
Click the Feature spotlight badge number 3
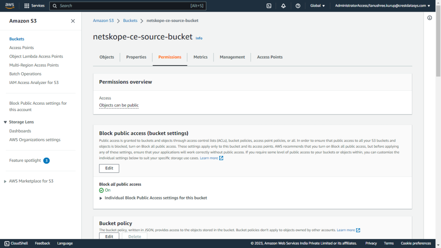(x=47, y=161)
